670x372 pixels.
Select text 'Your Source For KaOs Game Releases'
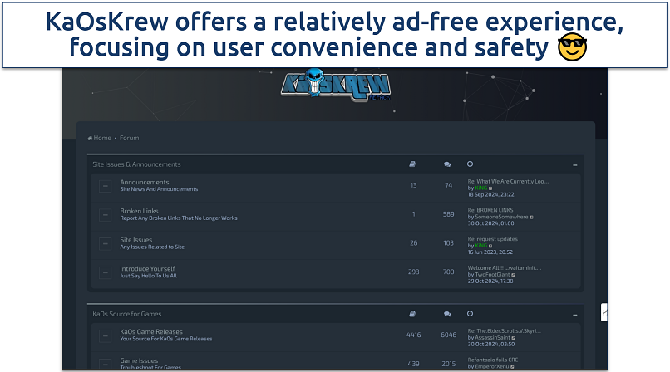click(x=165, y=339)
